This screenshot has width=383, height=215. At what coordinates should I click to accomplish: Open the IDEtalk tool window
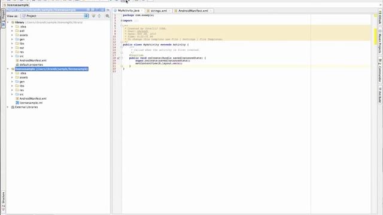pos(380,18)
